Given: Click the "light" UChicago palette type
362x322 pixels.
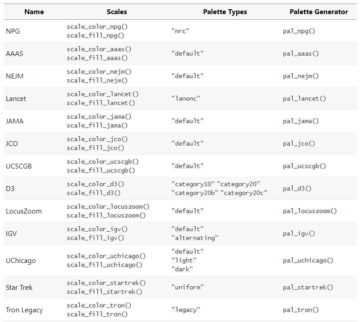Looking at the screenshot, I should pos(184,260).
